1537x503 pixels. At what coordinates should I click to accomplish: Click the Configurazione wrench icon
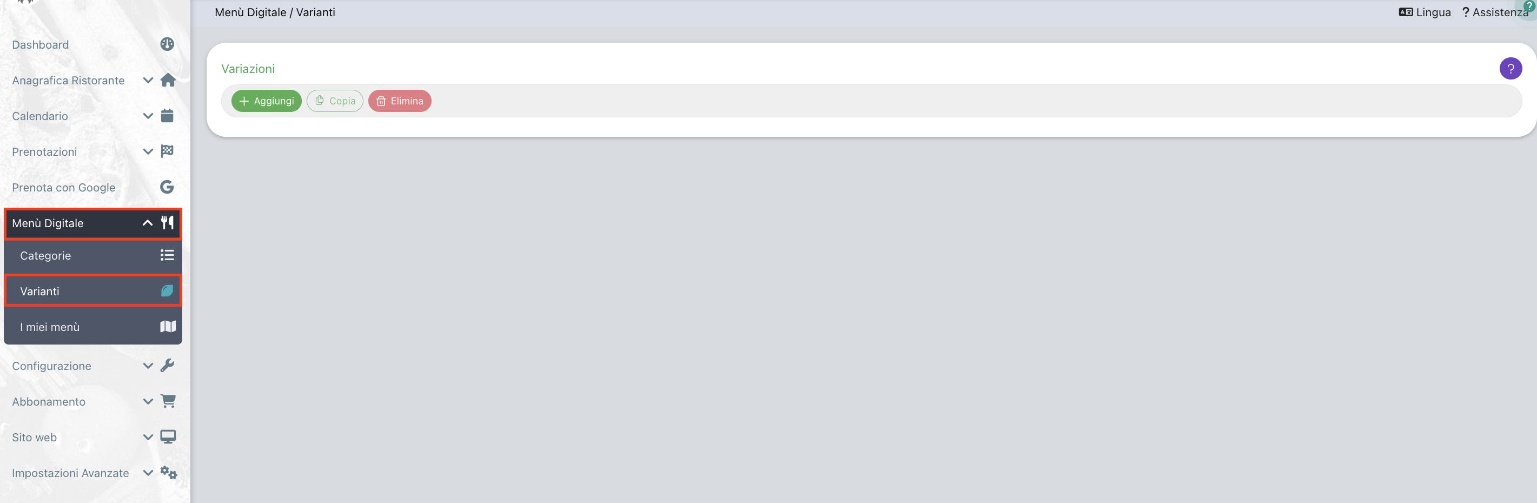tap(167, 365)
